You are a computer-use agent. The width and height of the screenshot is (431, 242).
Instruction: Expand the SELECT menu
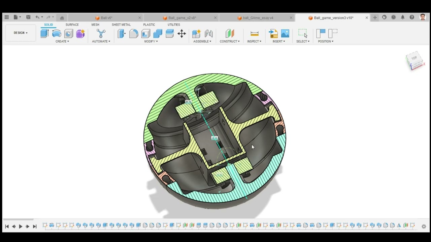(303, 41)
